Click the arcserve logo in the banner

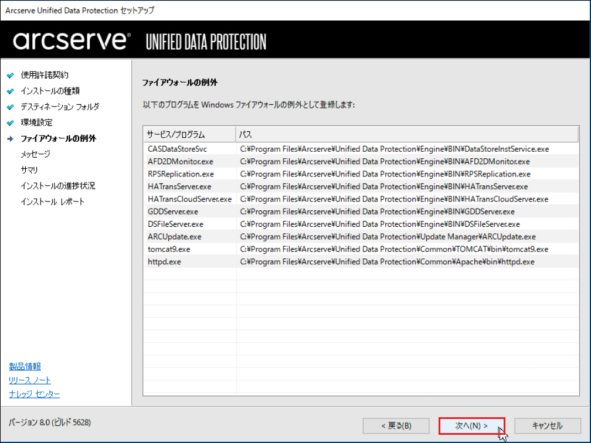tap(72, 40)
